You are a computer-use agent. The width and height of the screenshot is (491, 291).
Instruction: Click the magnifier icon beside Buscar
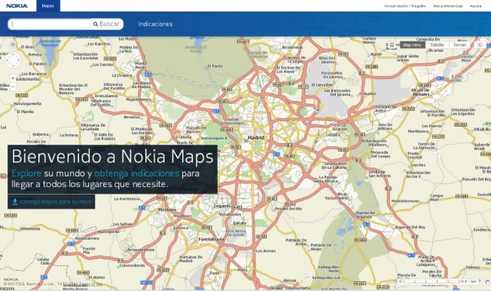tap(96, 24)
